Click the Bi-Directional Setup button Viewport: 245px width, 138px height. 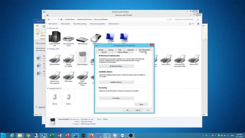[116, 66]
